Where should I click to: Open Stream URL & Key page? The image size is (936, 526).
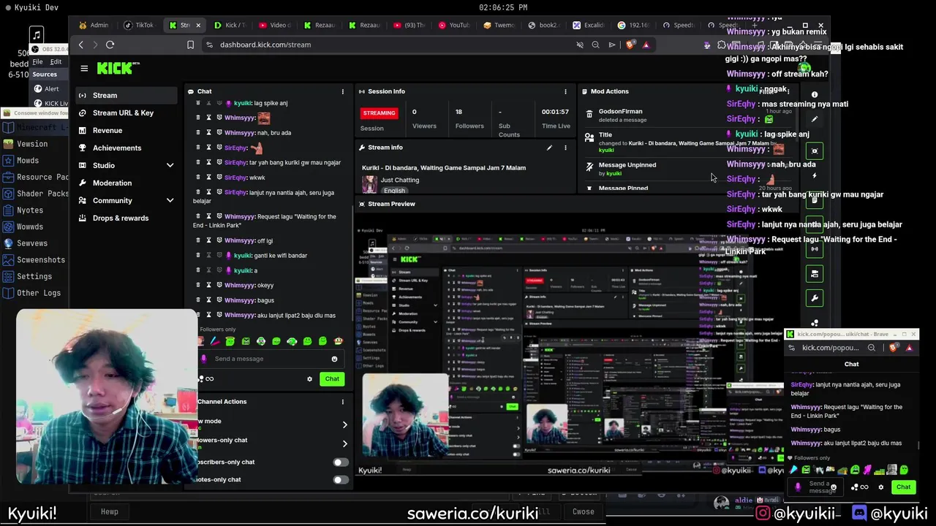[x=127, y=113]
